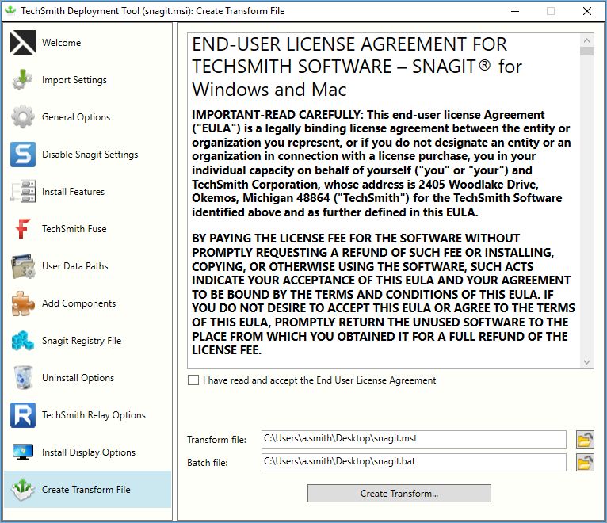This screenshot has width=607, height=523.
Task: Minimize the Deployment Tool window
Action: (515, 11)
